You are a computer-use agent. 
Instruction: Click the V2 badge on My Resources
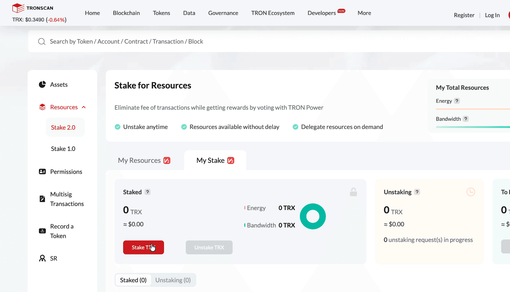167,160
